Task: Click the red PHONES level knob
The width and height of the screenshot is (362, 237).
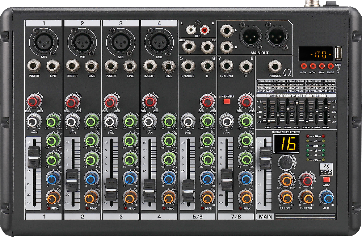Action: pos(307,179)
